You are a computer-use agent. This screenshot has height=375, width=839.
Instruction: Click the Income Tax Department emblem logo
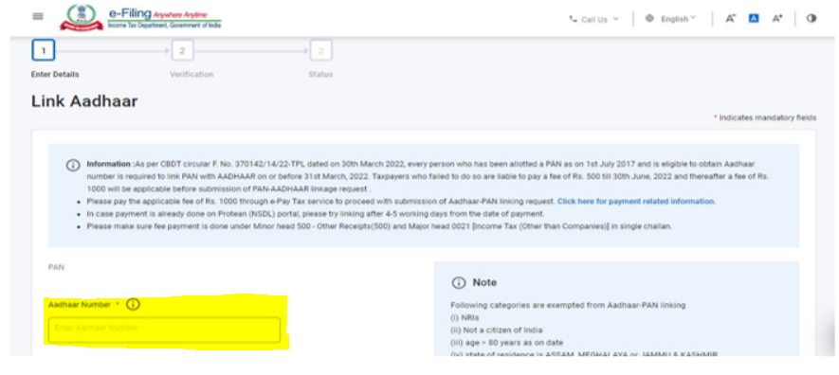click(x=82, y=17)
